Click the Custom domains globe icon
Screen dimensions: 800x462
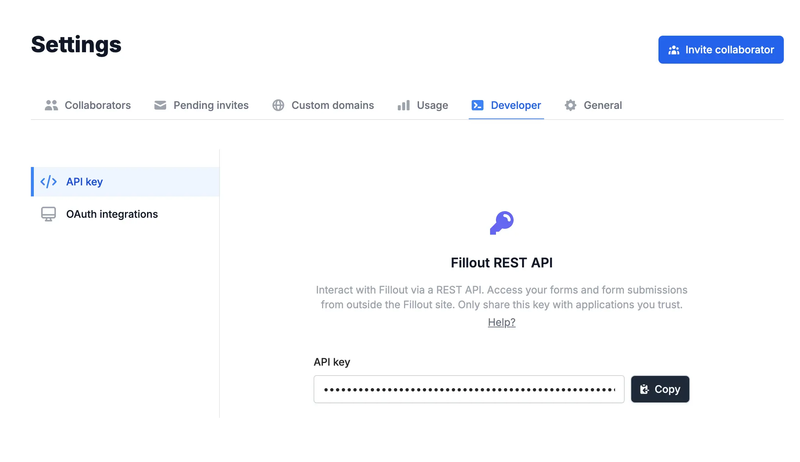278,105
